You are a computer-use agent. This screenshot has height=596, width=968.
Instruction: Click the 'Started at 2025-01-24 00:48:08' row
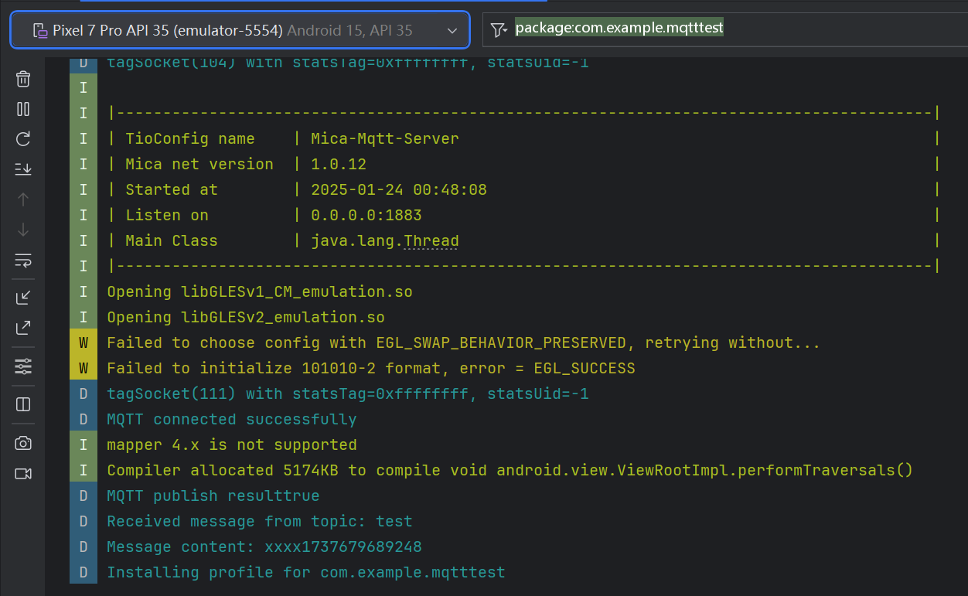tap(523, 190)
